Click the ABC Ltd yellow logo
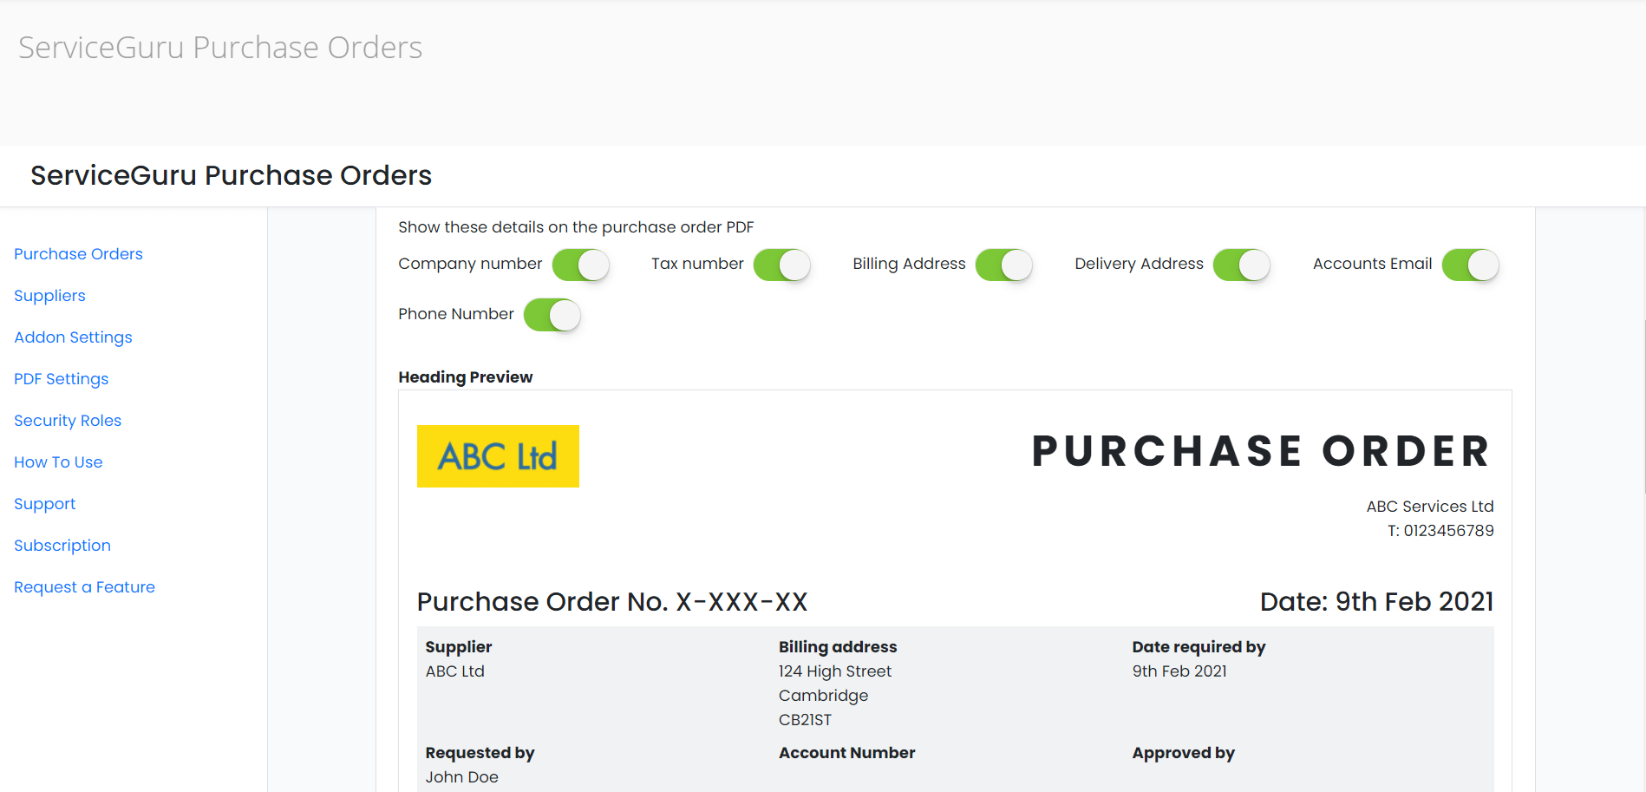The height and width of the screenshot is (792, 1646). pos(498,456)
